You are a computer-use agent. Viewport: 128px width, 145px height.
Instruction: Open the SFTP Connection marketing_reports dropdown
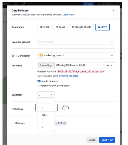pyautogui.click(x=76, y=55)
